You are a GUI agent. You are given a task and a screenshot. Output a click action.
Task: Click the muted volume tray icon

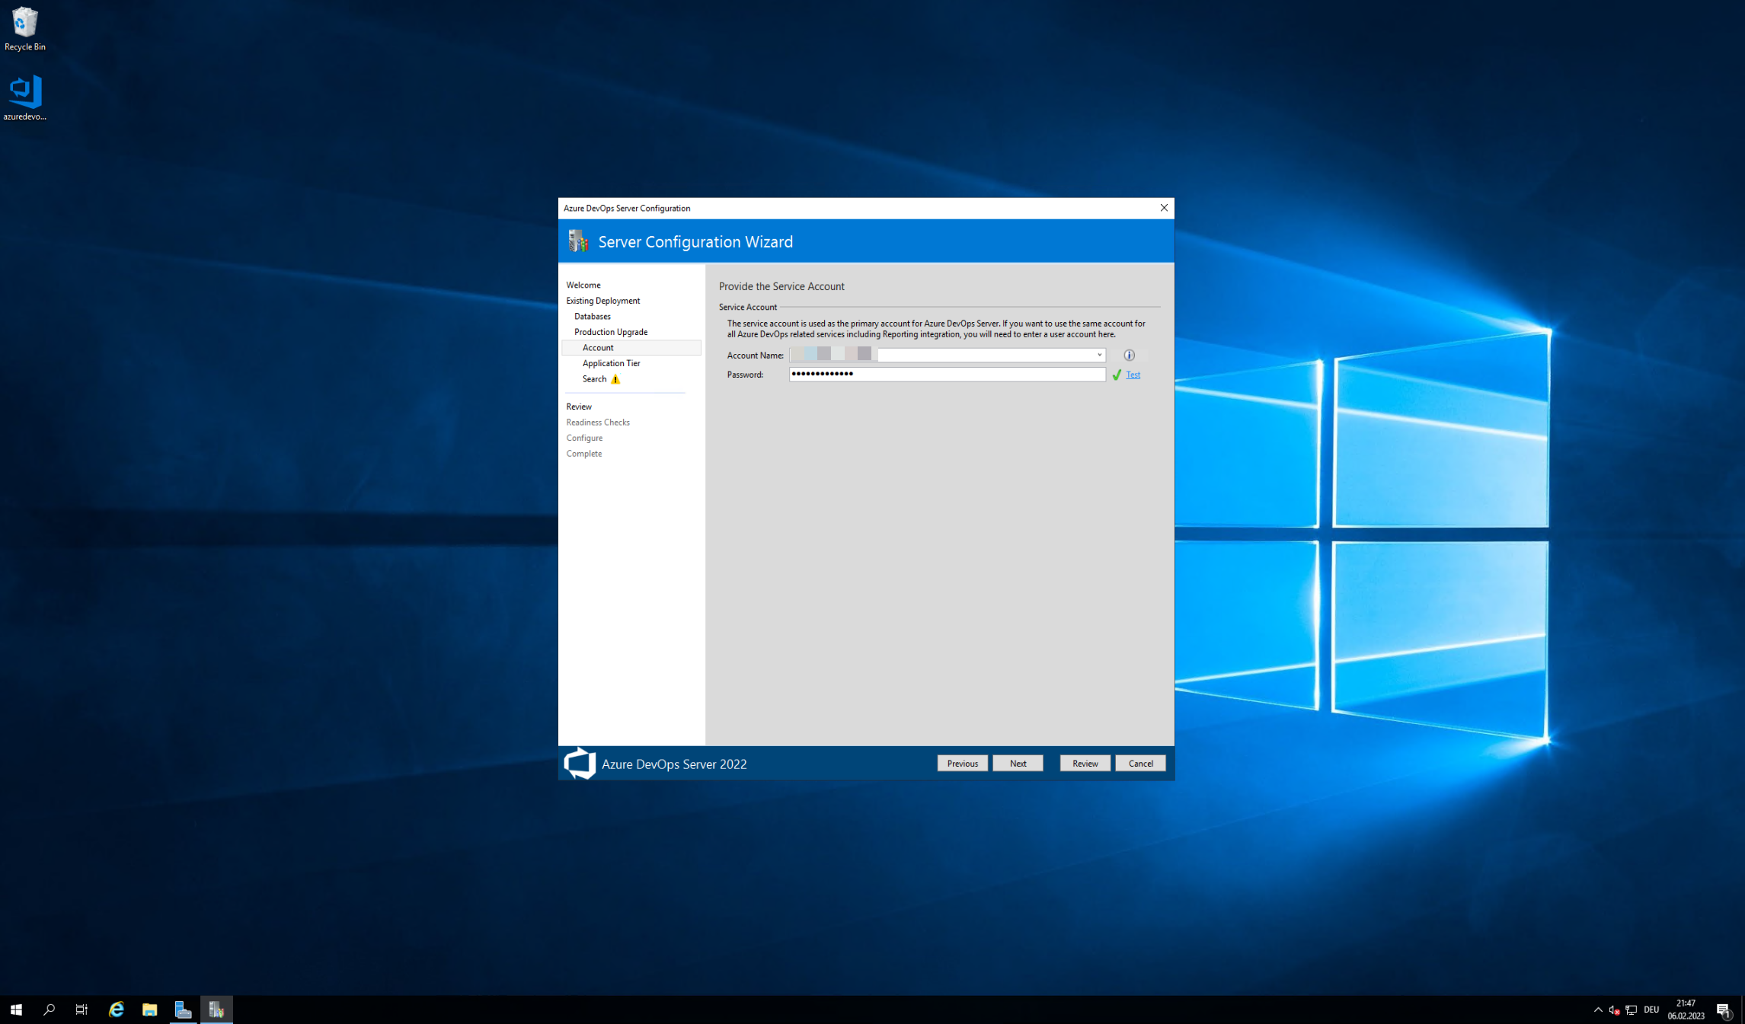[1614, 1010]
